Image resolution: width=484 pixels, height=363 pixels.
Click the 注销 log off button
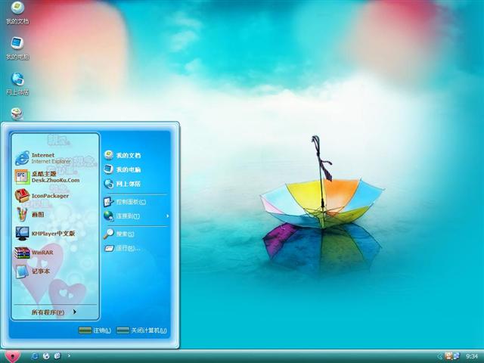tap(95, 330)
